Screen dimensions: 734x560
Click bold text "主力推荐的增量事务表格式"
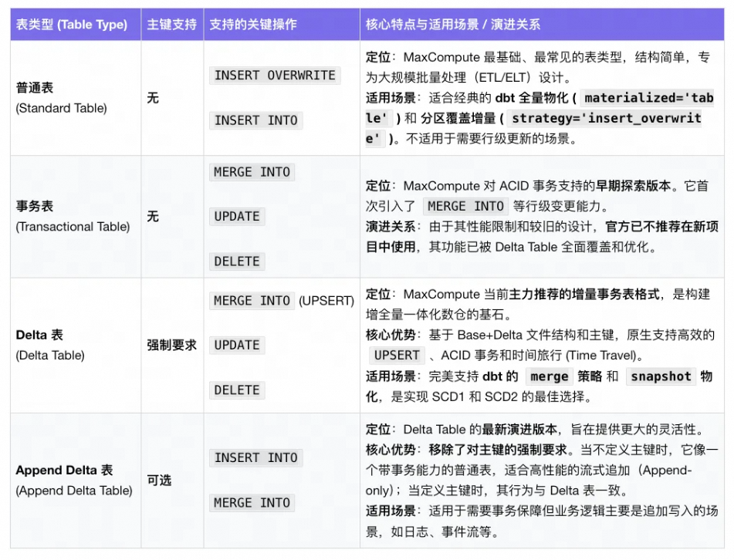[584, 294]
